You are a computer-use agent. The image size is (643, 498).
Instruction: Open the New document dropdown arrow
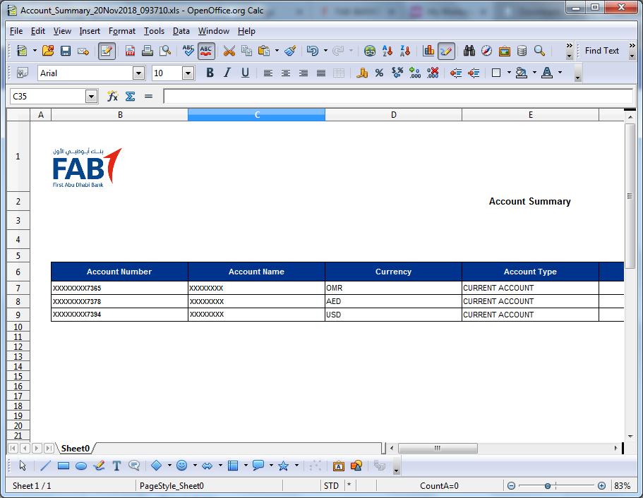coord(35,51)
